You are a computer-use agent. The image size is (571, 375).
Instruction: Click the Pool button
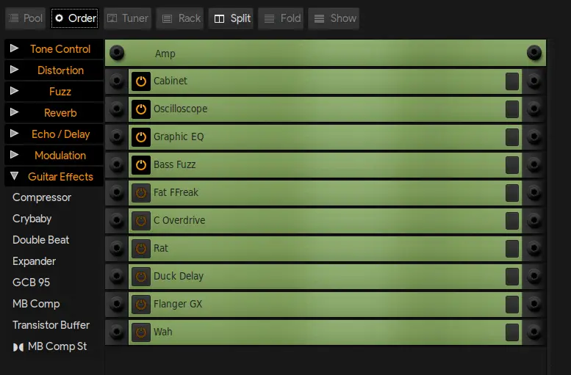coord(25,18)
